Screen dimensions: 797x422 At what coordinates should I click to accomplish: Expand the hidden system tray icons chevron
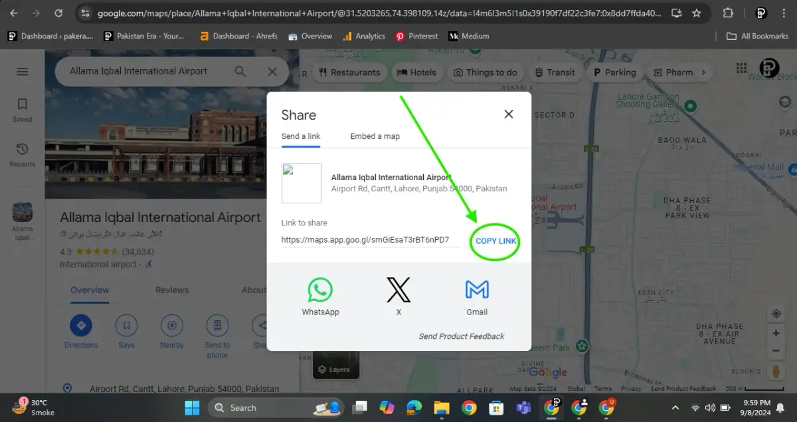(675, 407)
